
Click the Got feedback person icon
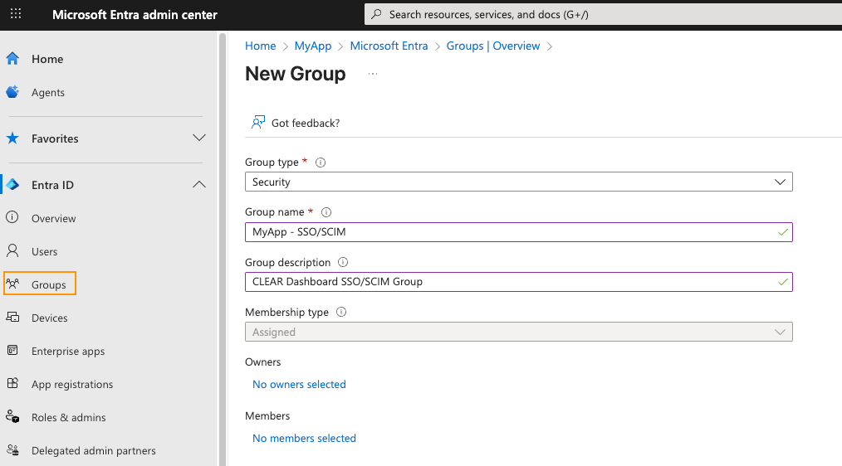click(258, 122)
